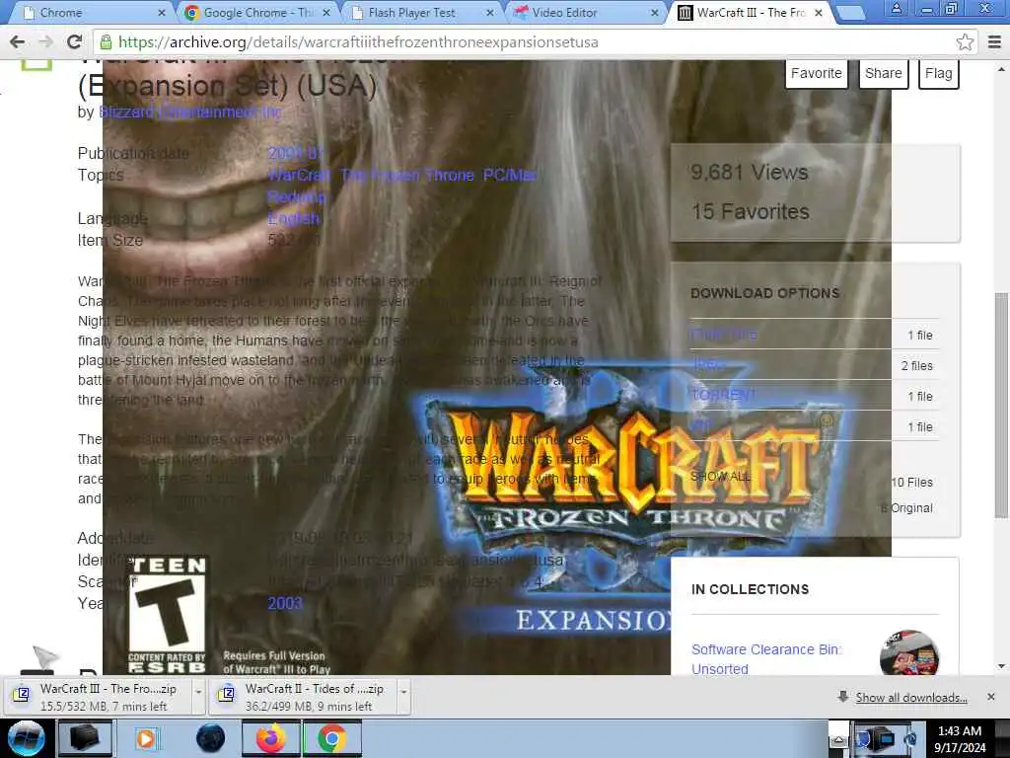Image resolution: width=1010 pixels, height=758 pixels.
Task: Click the page scrollbar down arrow
Action: (x=1001, y=666)
